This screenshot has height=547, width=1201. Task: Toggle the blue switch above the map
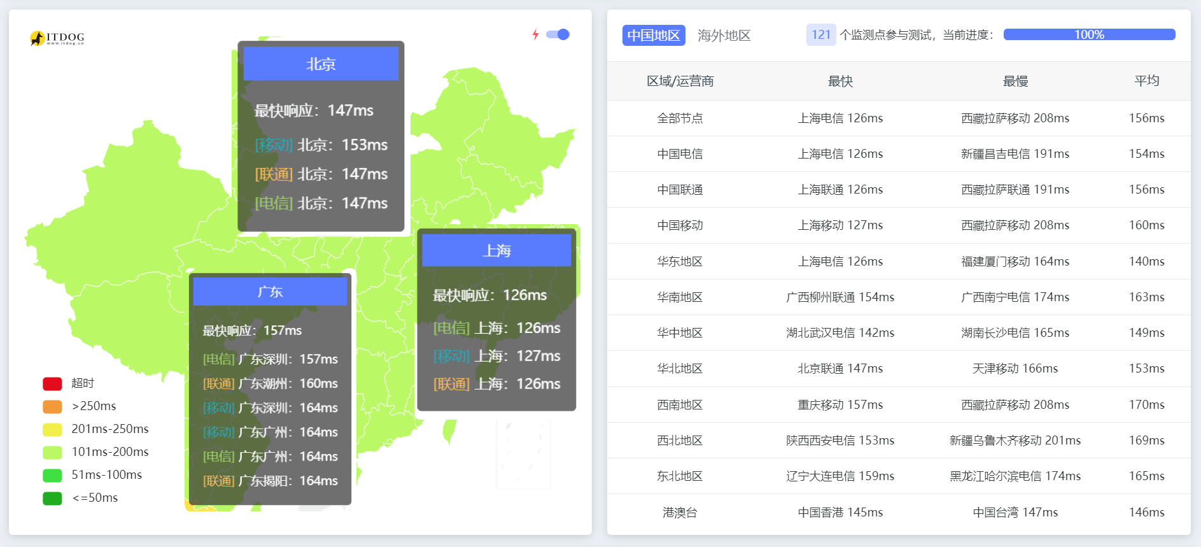(x=558, y=34)
